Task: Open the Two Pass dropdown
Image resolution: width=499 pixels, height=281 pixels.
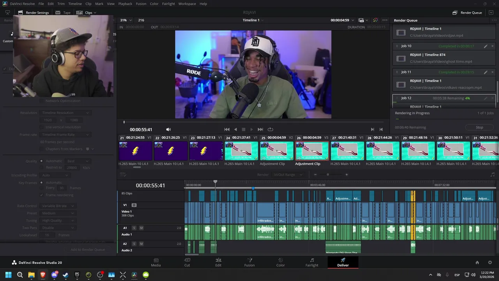Action: pos(58,228)
